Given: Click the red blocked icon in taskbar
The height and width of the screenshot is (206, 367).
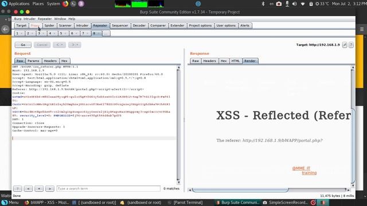Looking at the screenshot, I should click(314, 203).
